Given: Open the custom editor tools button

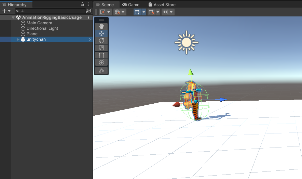Looking at the screenshot, I should pos(101,71).
